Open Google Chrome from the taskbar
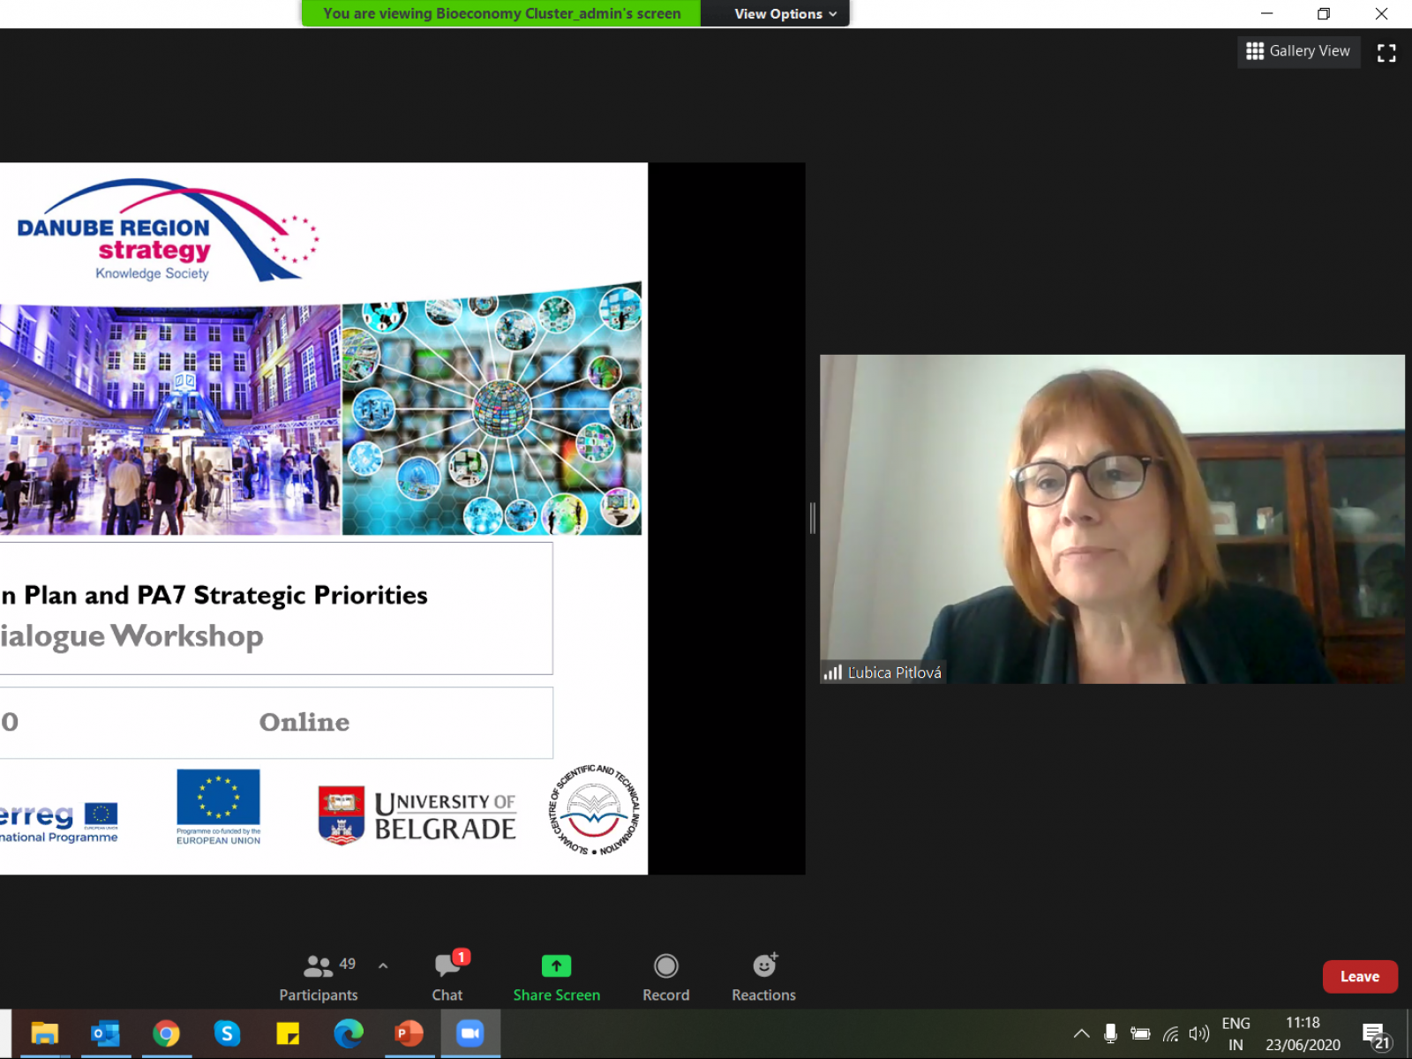The height and width of the screenshot is (1059, 1412). point(166,1033)
